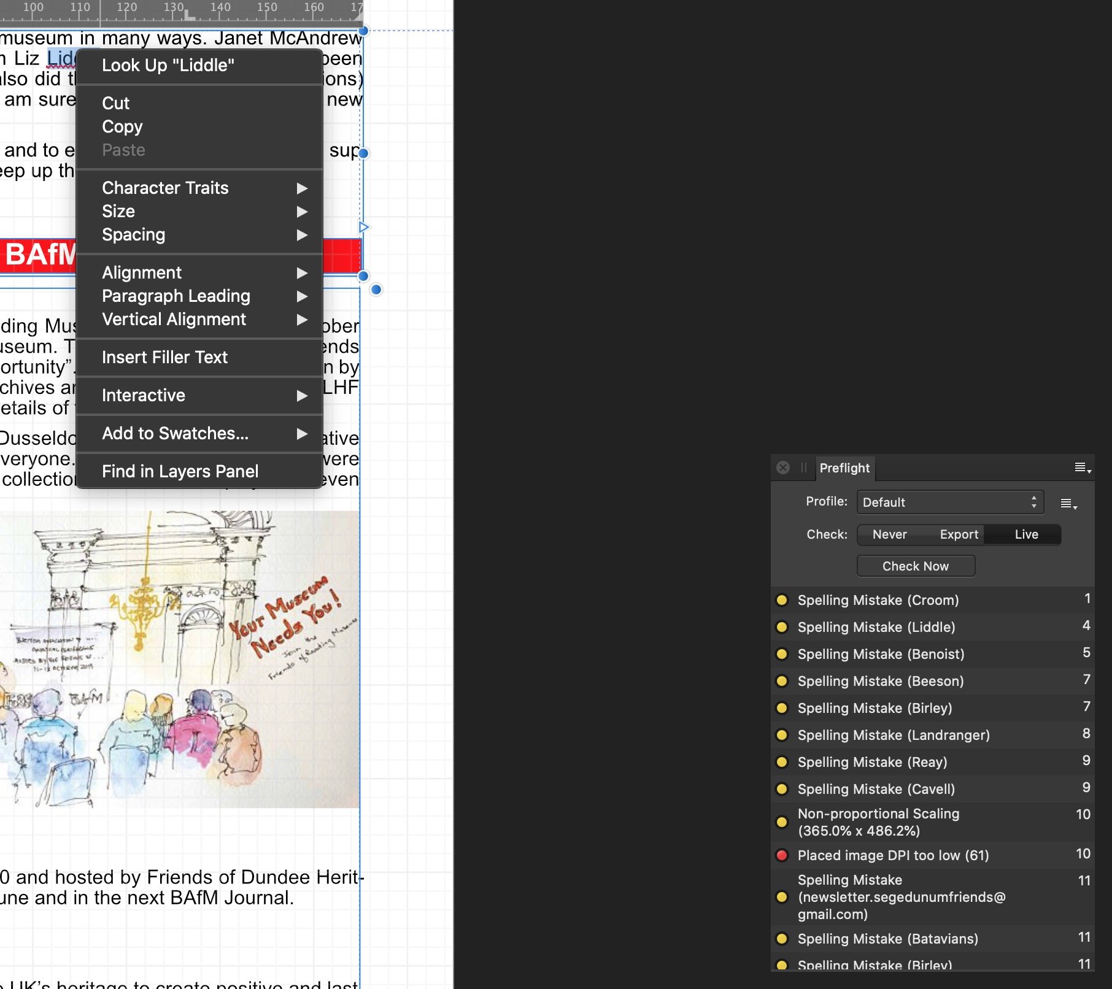Select Spelling Mistake (Birley) on page 7

coord(933,708)
